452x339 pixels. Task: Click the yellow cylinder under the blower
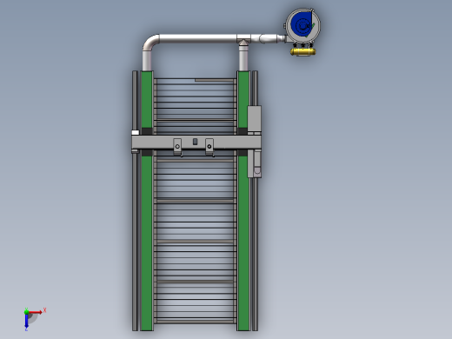[303, 52]
